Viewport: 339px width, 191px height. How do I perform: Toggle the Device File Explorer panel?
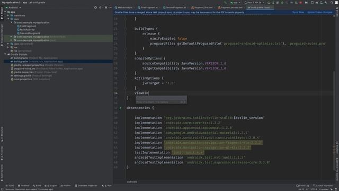tap(337, 169)
